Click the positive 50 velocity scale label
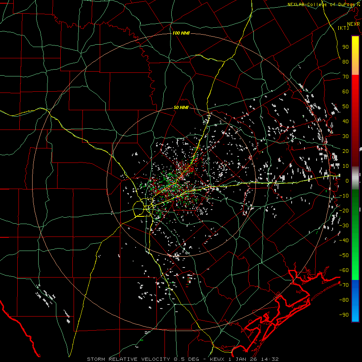 coord(346,107)
